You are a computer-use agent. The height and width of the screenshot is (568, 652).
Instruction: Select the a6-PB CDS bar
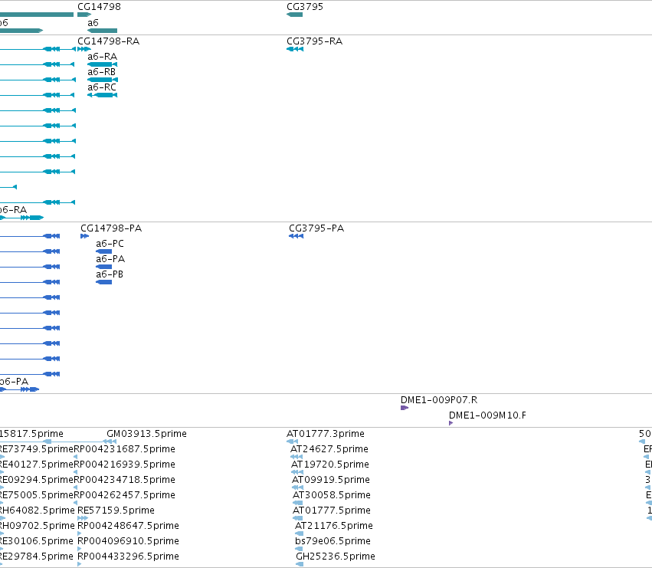[x=103, y=282]
